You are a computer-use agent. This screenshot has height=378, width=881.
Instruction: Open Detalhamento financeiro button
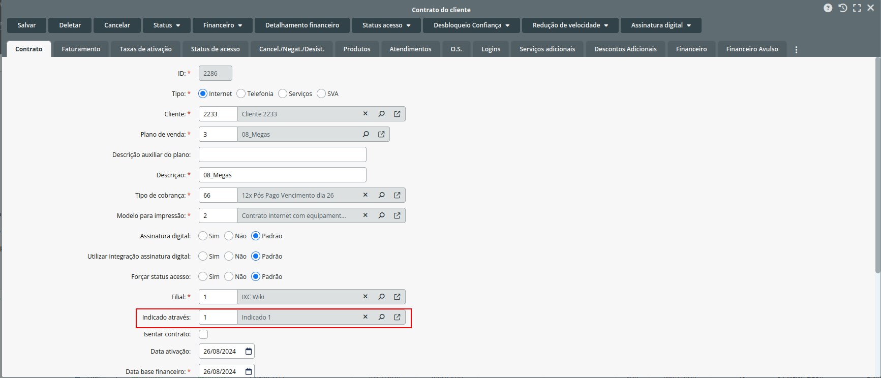point(302,25)
